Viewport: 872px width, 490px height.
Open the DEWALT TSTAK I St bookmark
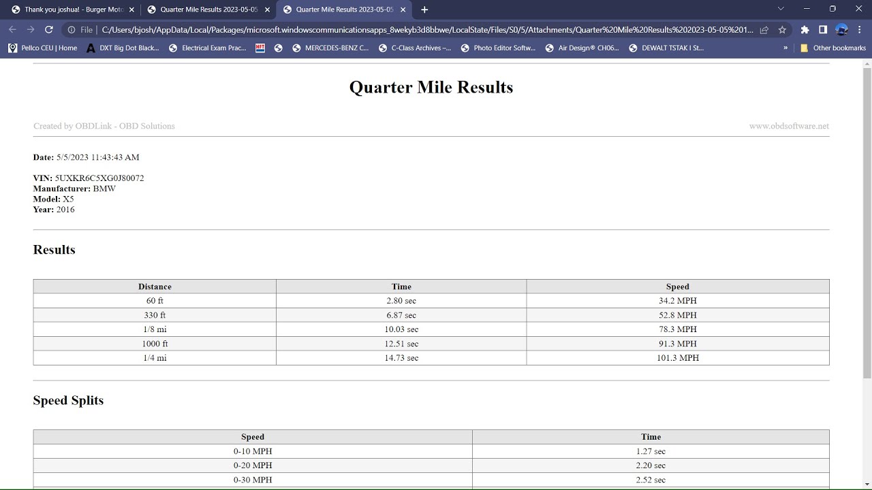(666, 48)
